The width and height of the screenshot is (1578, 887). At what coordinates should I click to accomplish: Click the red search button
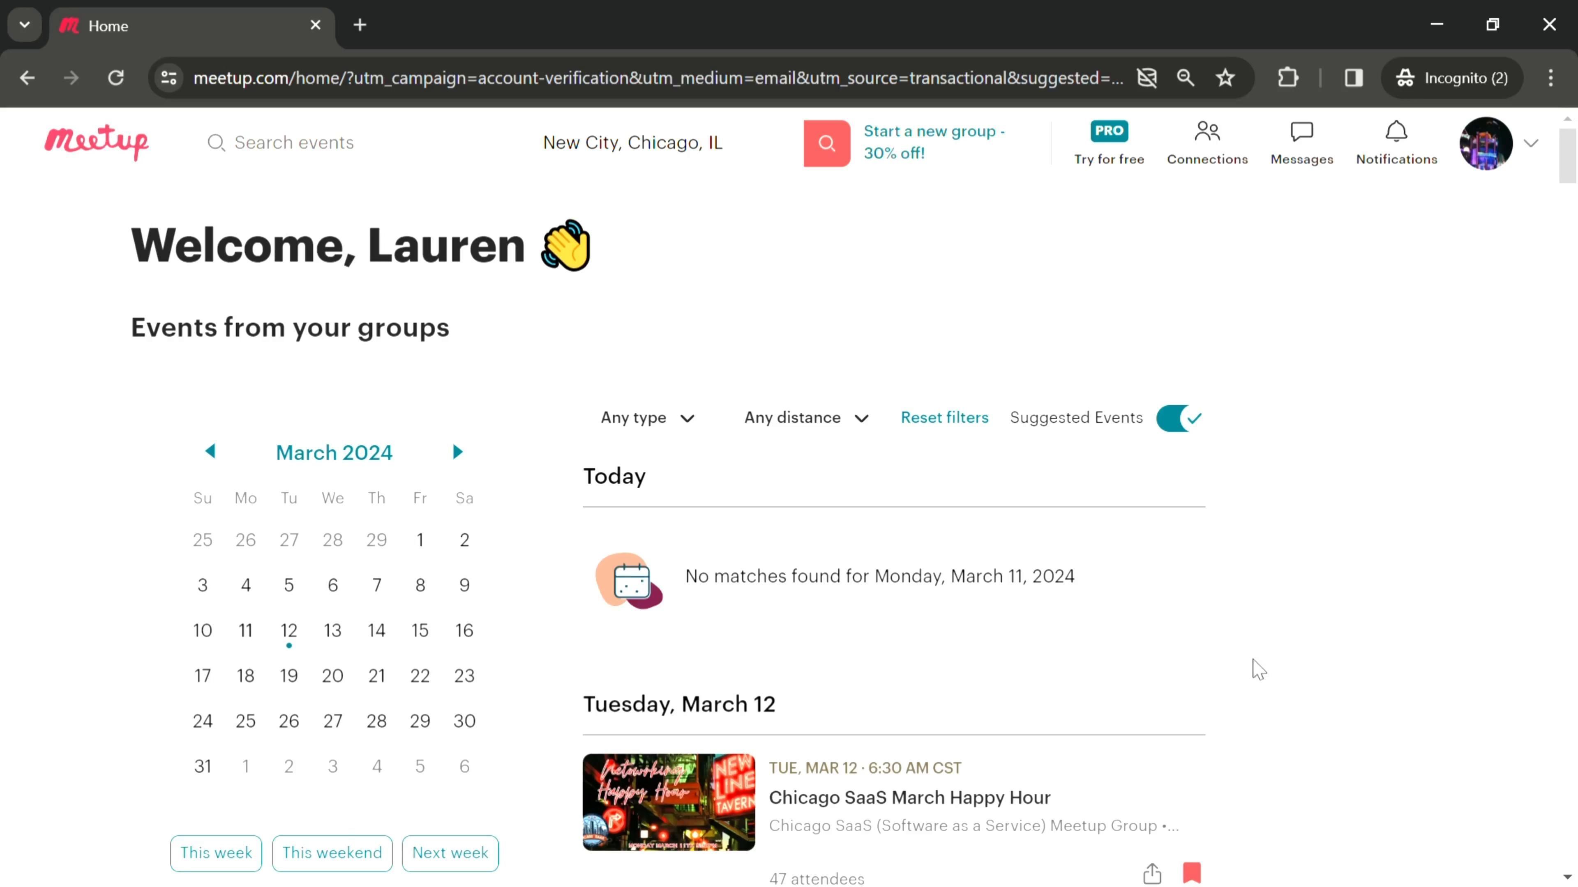[x=826, y=143]
